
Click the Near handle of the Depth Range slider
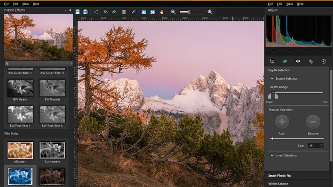point(270,96)
